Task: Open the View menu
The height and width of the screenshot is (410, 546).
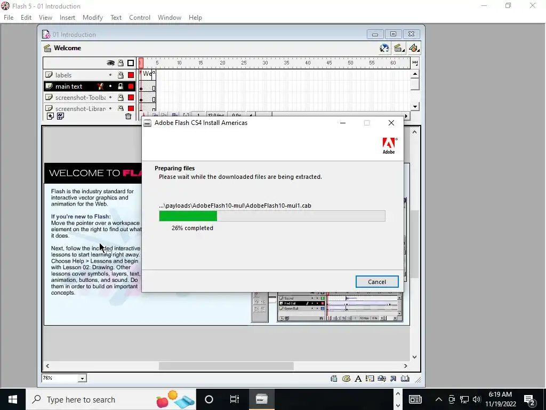Action: [45, 18]
